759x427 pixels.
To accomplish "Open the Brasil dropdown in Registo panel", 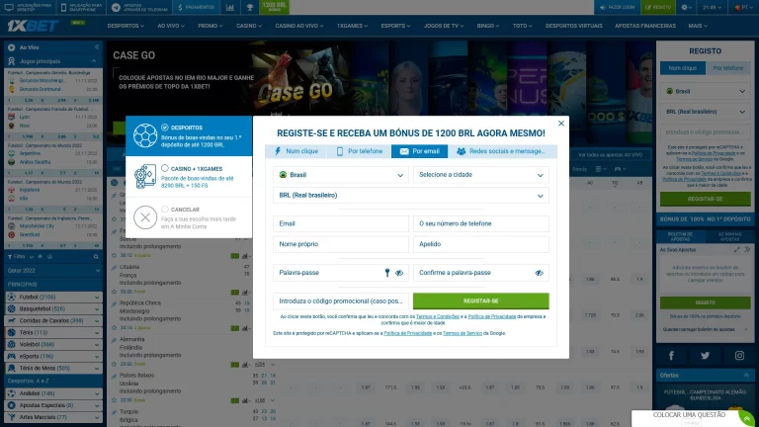I will pos(706,91).
